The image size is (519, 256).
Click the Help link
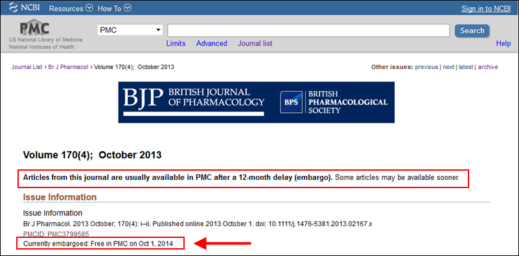tap(503, 43)
